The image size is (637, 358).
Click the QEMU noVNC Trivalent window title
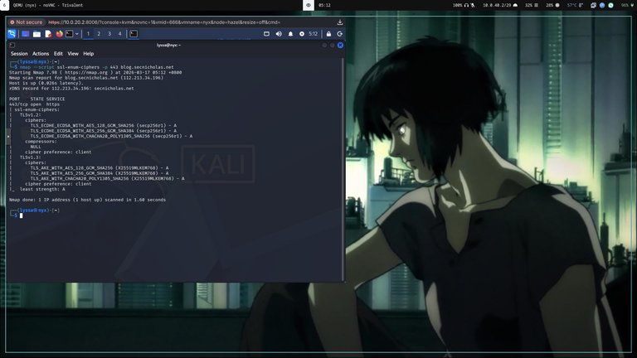pyautogui.click(x=48, y=5)
